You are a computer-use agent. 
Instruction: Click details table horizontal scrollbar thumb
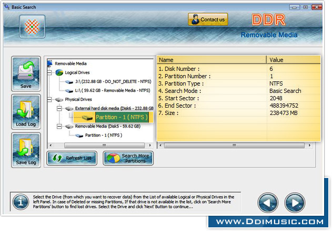[x=234, y=145]
